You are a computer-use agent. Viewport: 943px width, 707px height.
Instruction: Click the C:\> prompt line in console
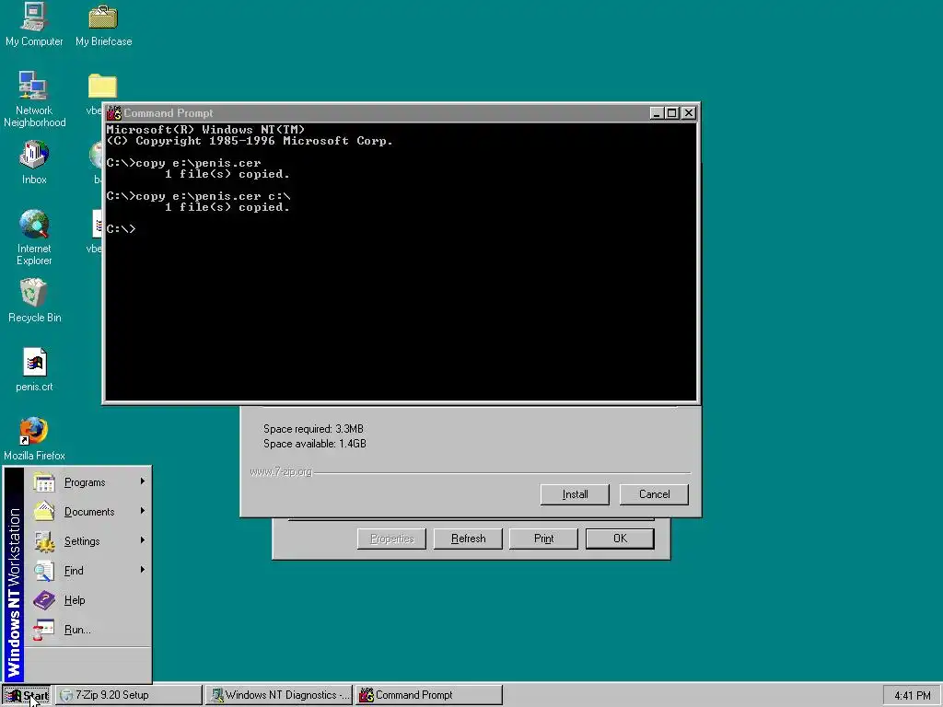121,229
